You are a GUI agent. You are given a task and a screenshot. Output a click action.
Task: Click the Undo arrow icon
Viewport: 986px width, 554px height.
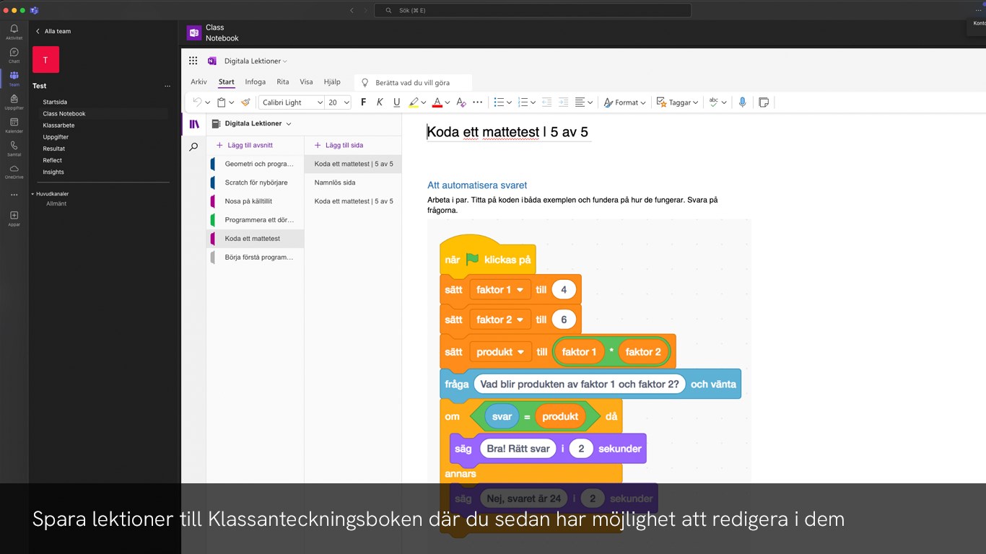coord(197,102)
